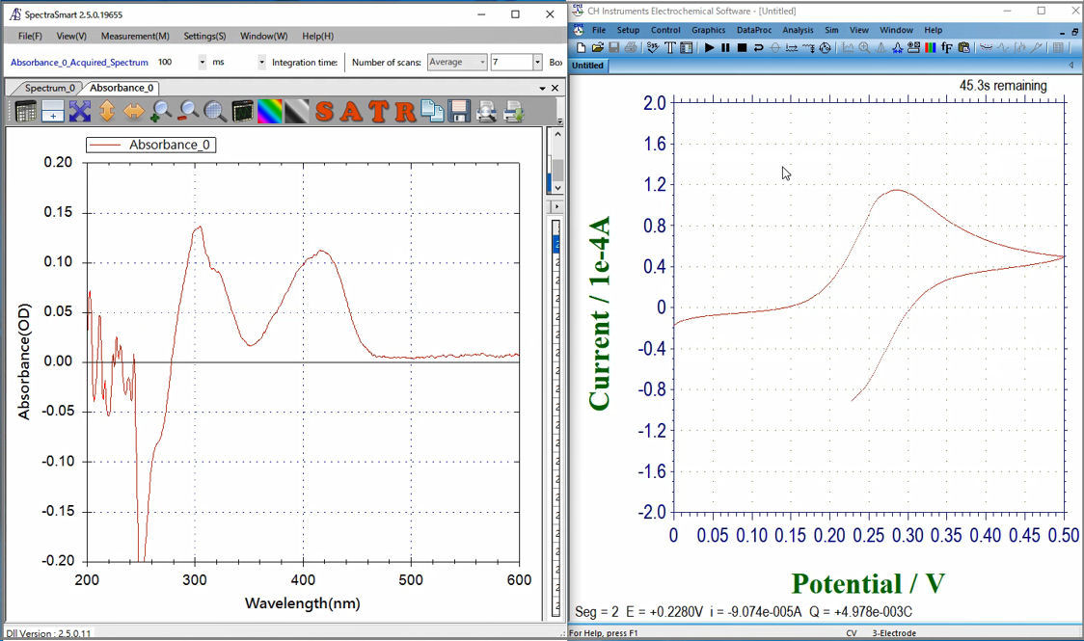
Task: Pause the running CV experiment
Action: (725, 47)
